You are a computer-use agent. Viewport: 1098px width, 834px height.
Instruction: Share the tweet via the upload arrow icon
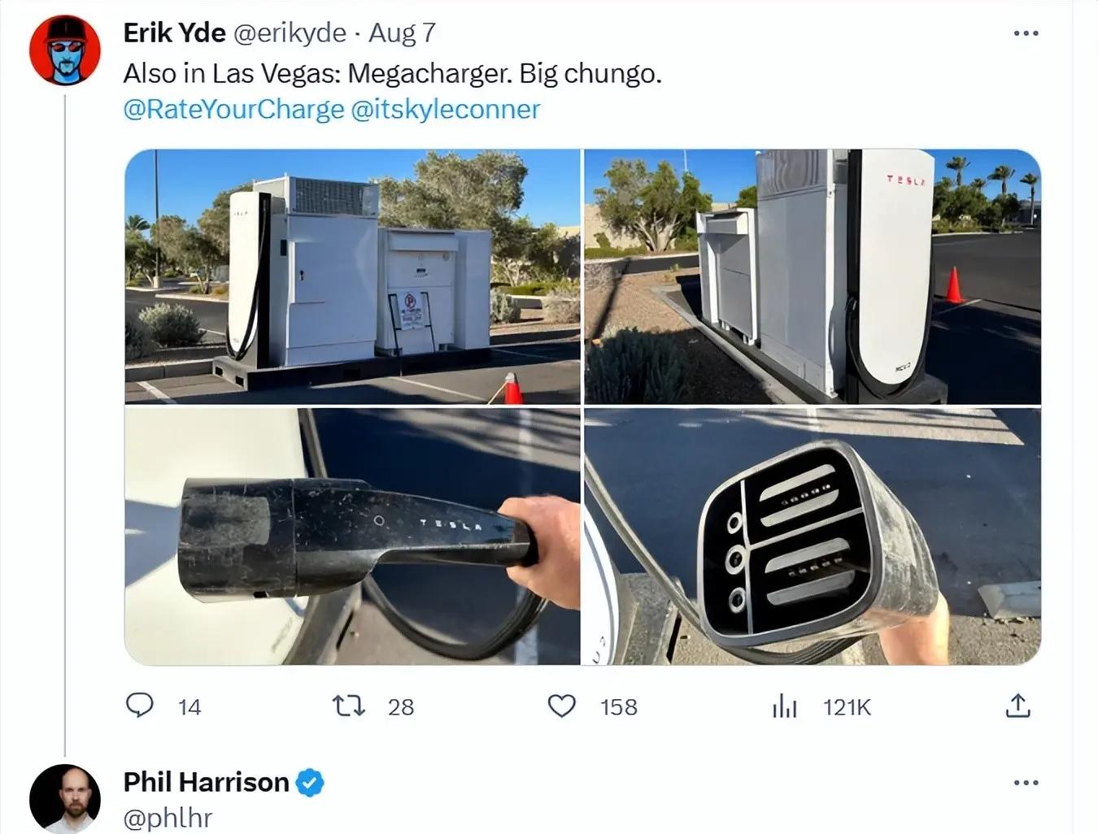coord(1017,705)
